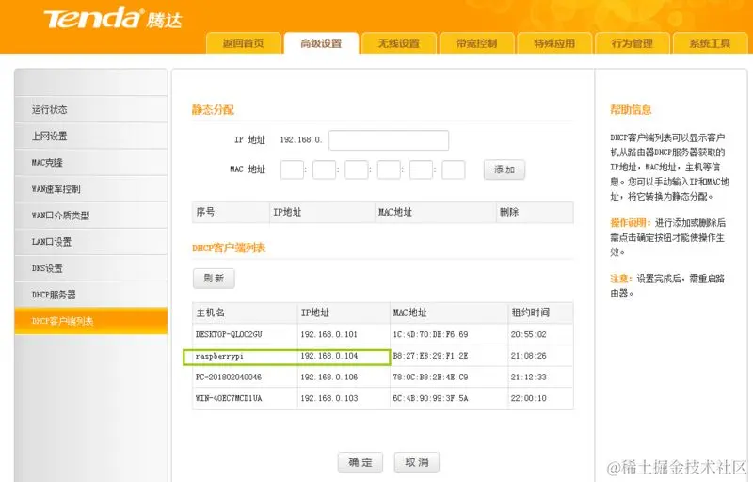Screen dimensions: 753x482
Task: Select 上网设置 in the sidebar
Action: tap(91, 136)
